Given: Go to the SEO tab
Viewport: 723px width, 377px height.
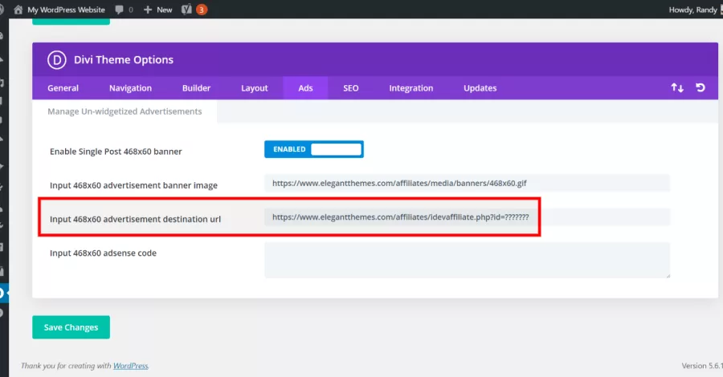Looking at the screenshot, I should pos(350,88).
